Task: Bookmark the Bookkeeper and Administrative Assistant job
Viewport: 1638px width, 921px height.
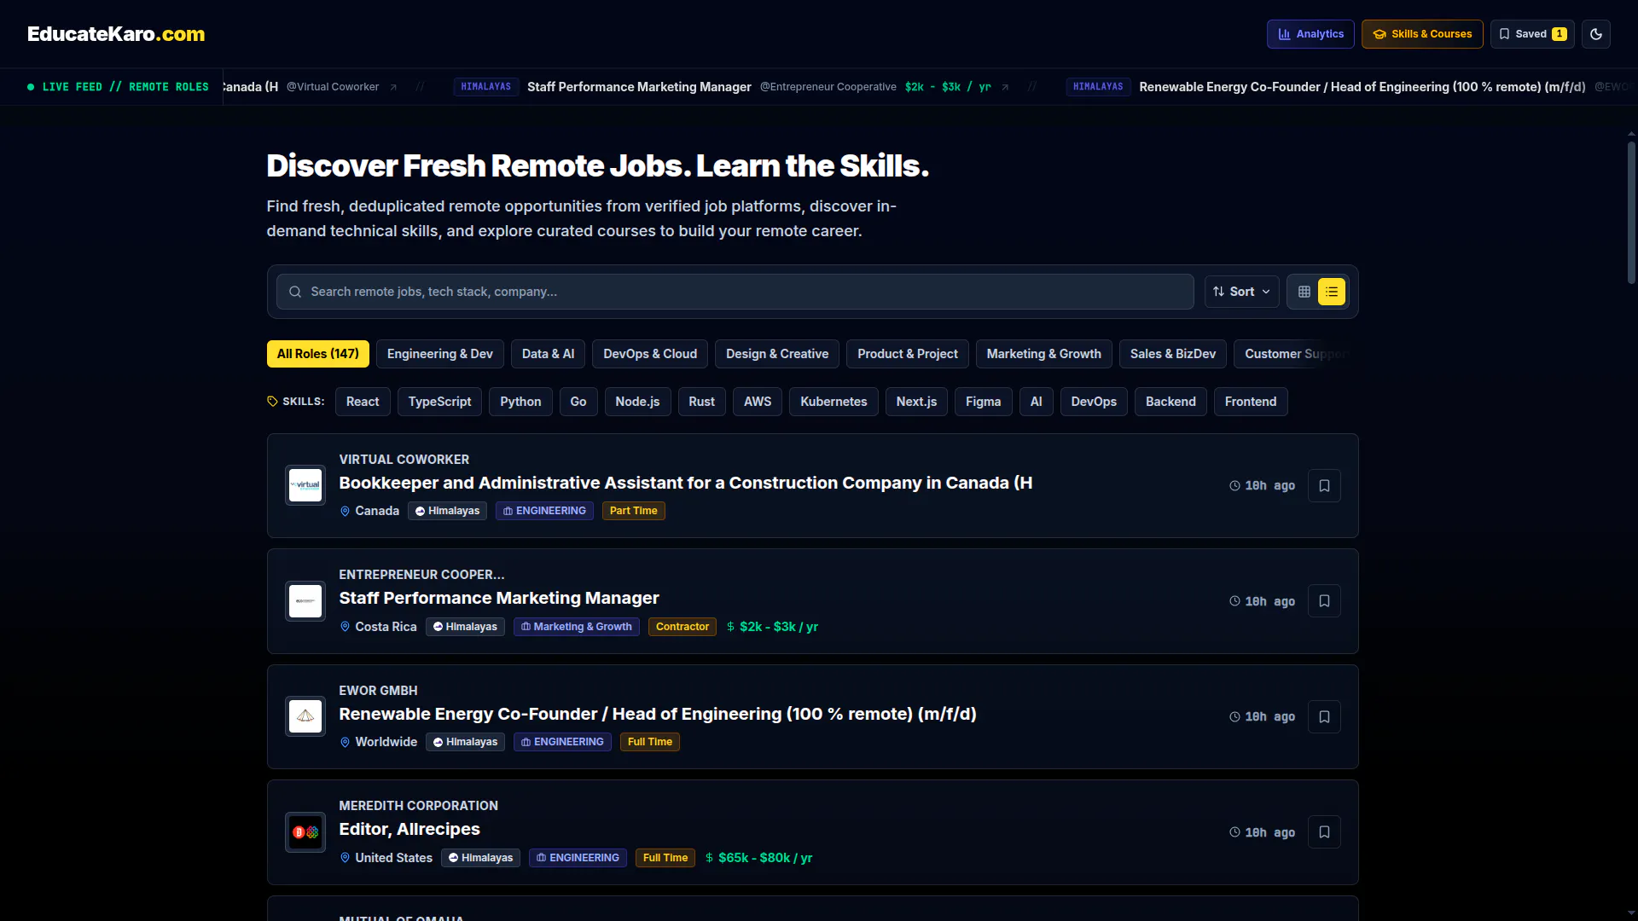Action: coord(1324,486)
